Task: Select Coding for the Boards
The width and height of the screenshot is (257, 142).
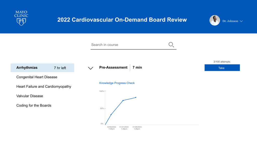Action: 34,106
